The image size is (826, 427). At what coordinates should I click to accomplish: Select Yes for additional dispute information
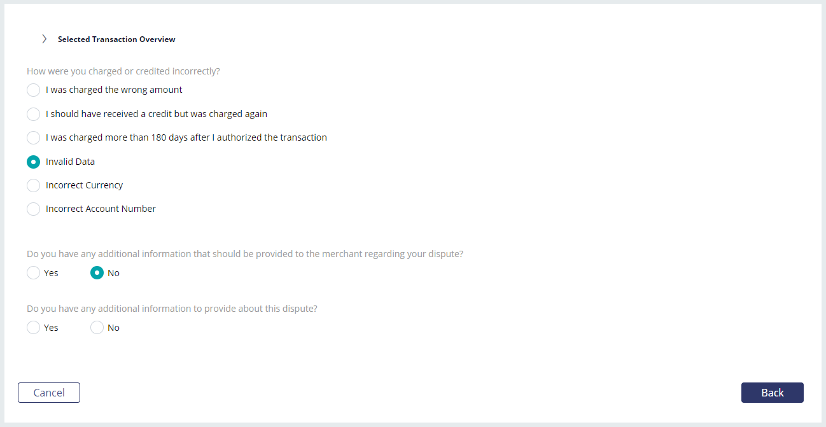[33, 328]
